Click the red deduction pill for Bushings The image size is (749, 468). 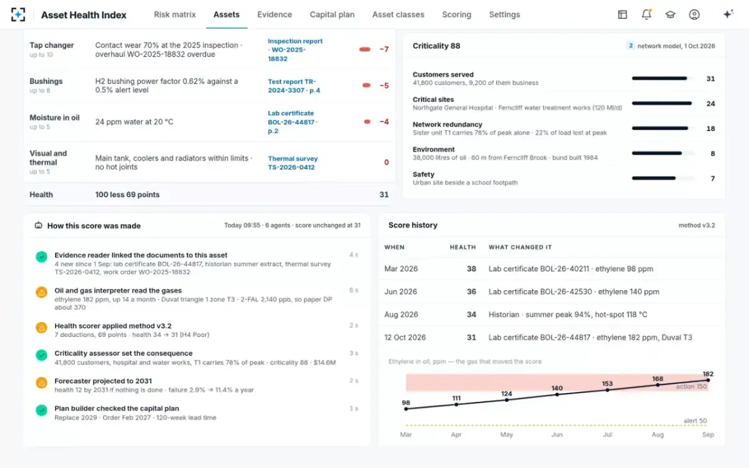[x=366, y=85]
